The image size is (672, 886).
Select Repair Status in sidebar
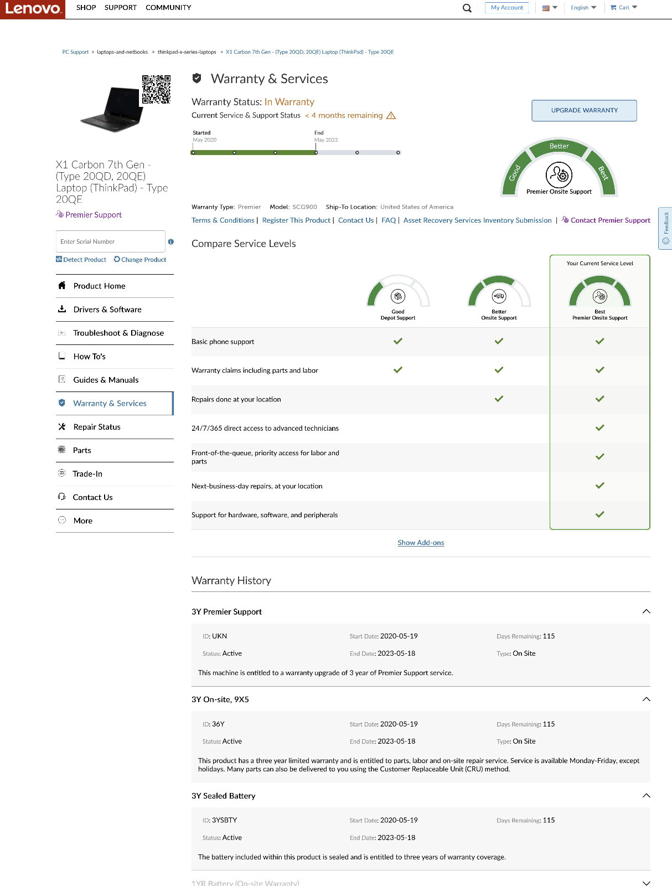coord(115,427)
